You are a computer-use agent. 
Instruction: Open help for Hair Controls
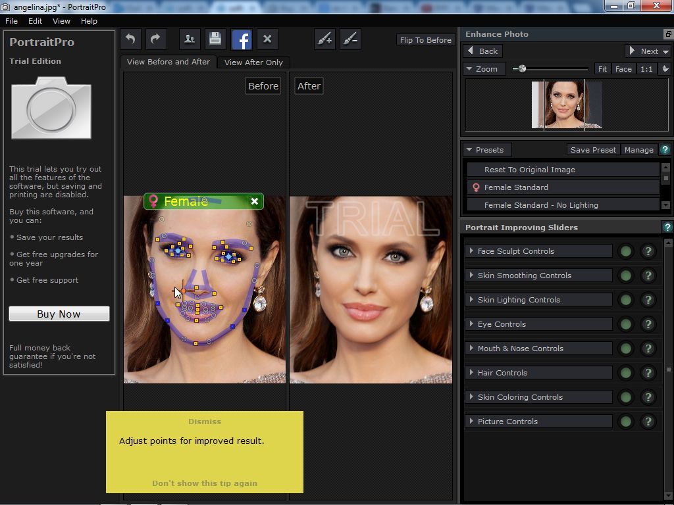648,373
